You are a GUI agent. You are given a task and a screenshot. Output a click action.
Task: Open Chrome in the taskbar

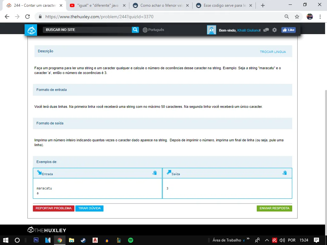pos(60,240)
